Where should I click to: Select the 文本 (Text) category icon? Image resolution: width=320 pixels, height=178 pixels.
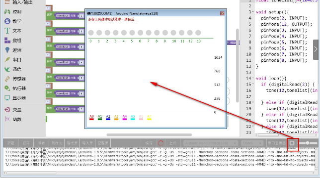pyautogui.click(x=7, y=31)
